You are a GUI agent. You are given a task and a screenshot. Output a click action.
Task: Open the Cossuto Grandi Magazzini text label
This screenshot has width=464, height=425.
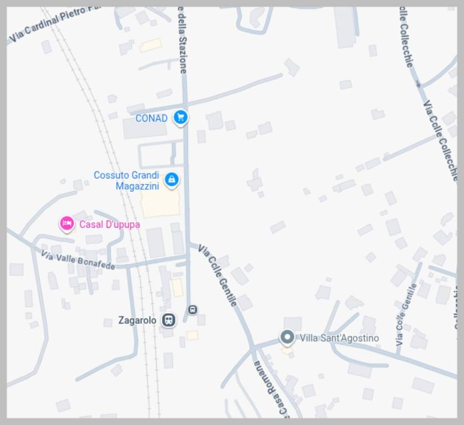tap(126, 180)
